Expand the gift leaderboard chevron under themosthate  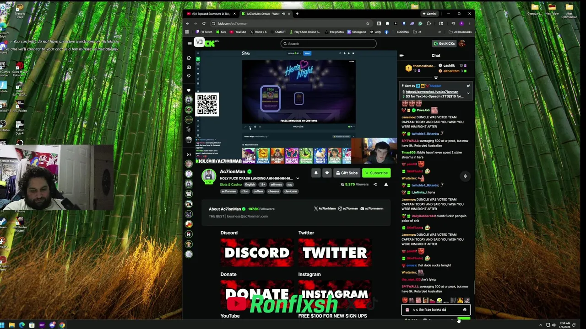pos(436,77)
